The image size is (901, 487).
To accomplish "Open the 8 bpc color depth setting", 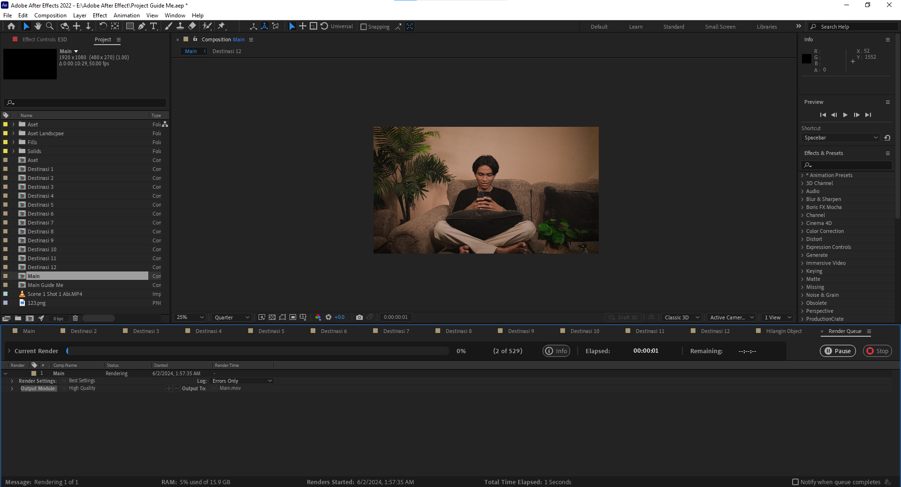I will [x=59, y=318].
